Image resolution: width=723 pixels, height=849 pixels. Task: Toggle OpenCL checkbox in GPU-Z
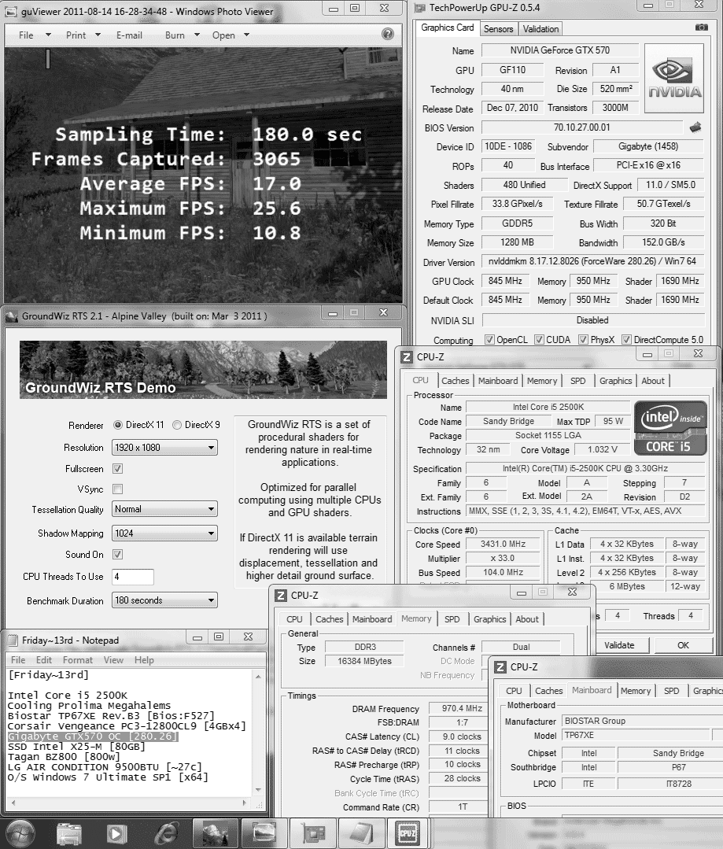[x=489, y=339]
